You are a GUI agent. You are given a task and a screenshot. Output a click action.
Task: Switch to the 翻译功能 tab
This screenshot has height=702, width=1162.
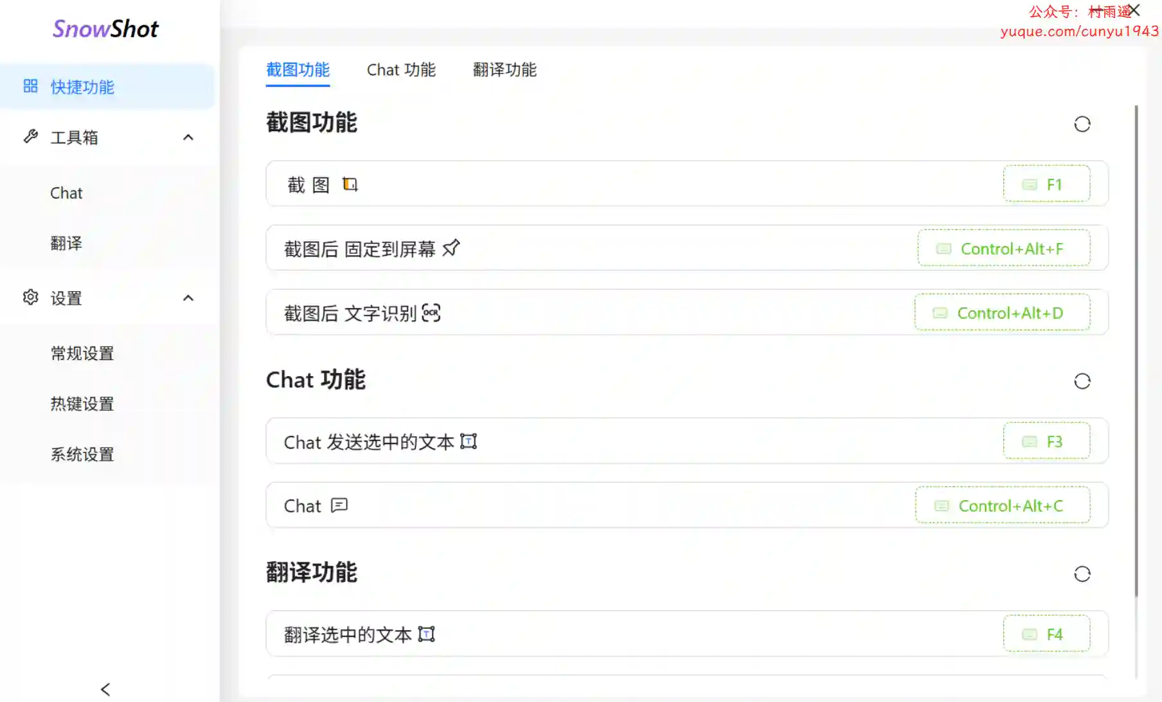505,69
